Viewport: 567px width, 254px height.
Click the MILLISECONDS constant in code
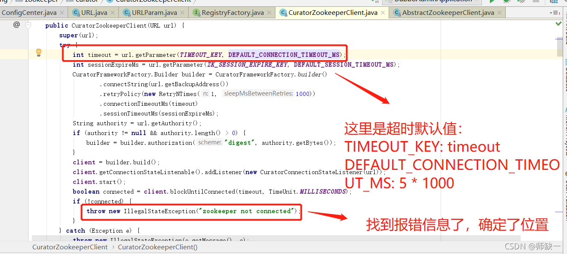(x=324, y=192)
